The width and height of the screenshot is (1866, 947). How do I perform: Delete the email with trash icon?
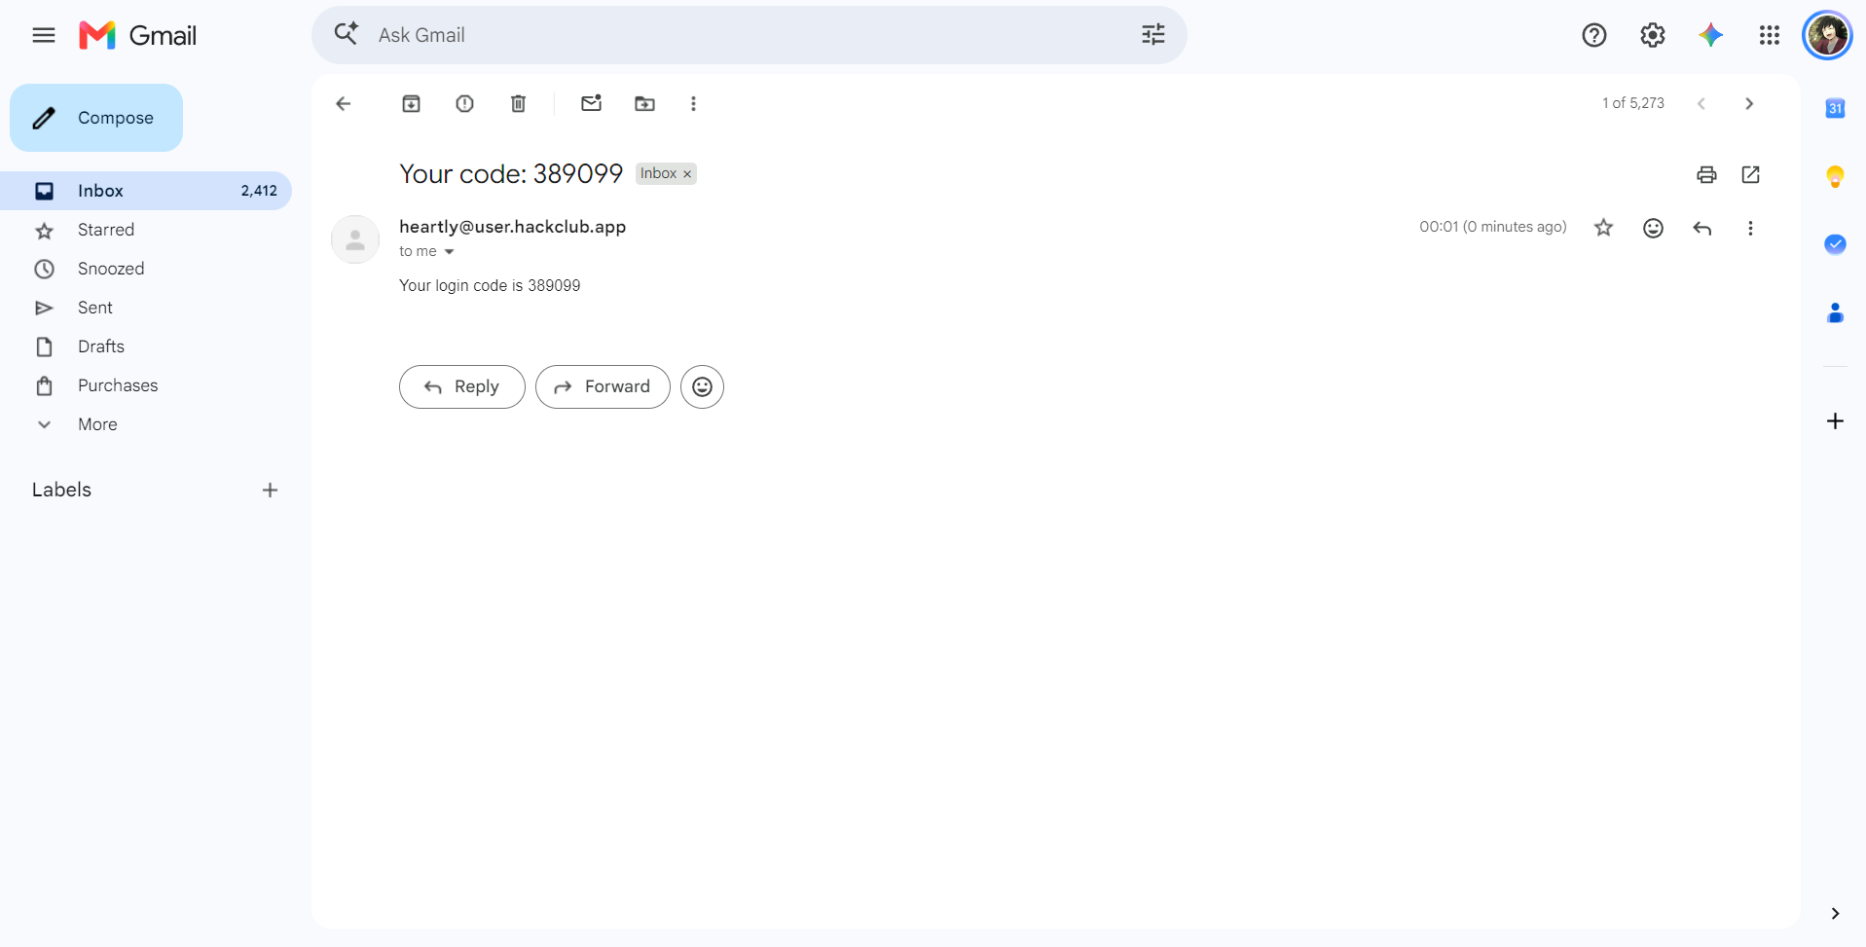click(x=519, y=104)
